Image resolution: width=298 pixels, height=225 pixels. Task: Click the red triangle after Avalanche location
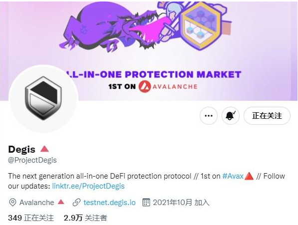pos(61,202)
